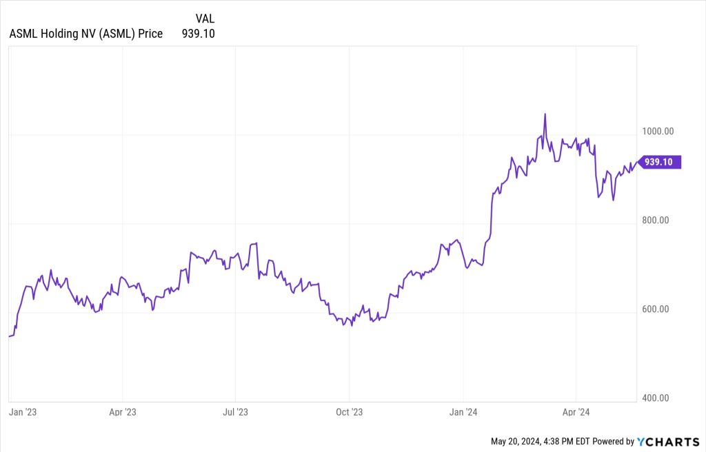Viewport: 706px width, 452px height.
Task: Click the purple 939.10 price flag
Action: pos(661,163)
